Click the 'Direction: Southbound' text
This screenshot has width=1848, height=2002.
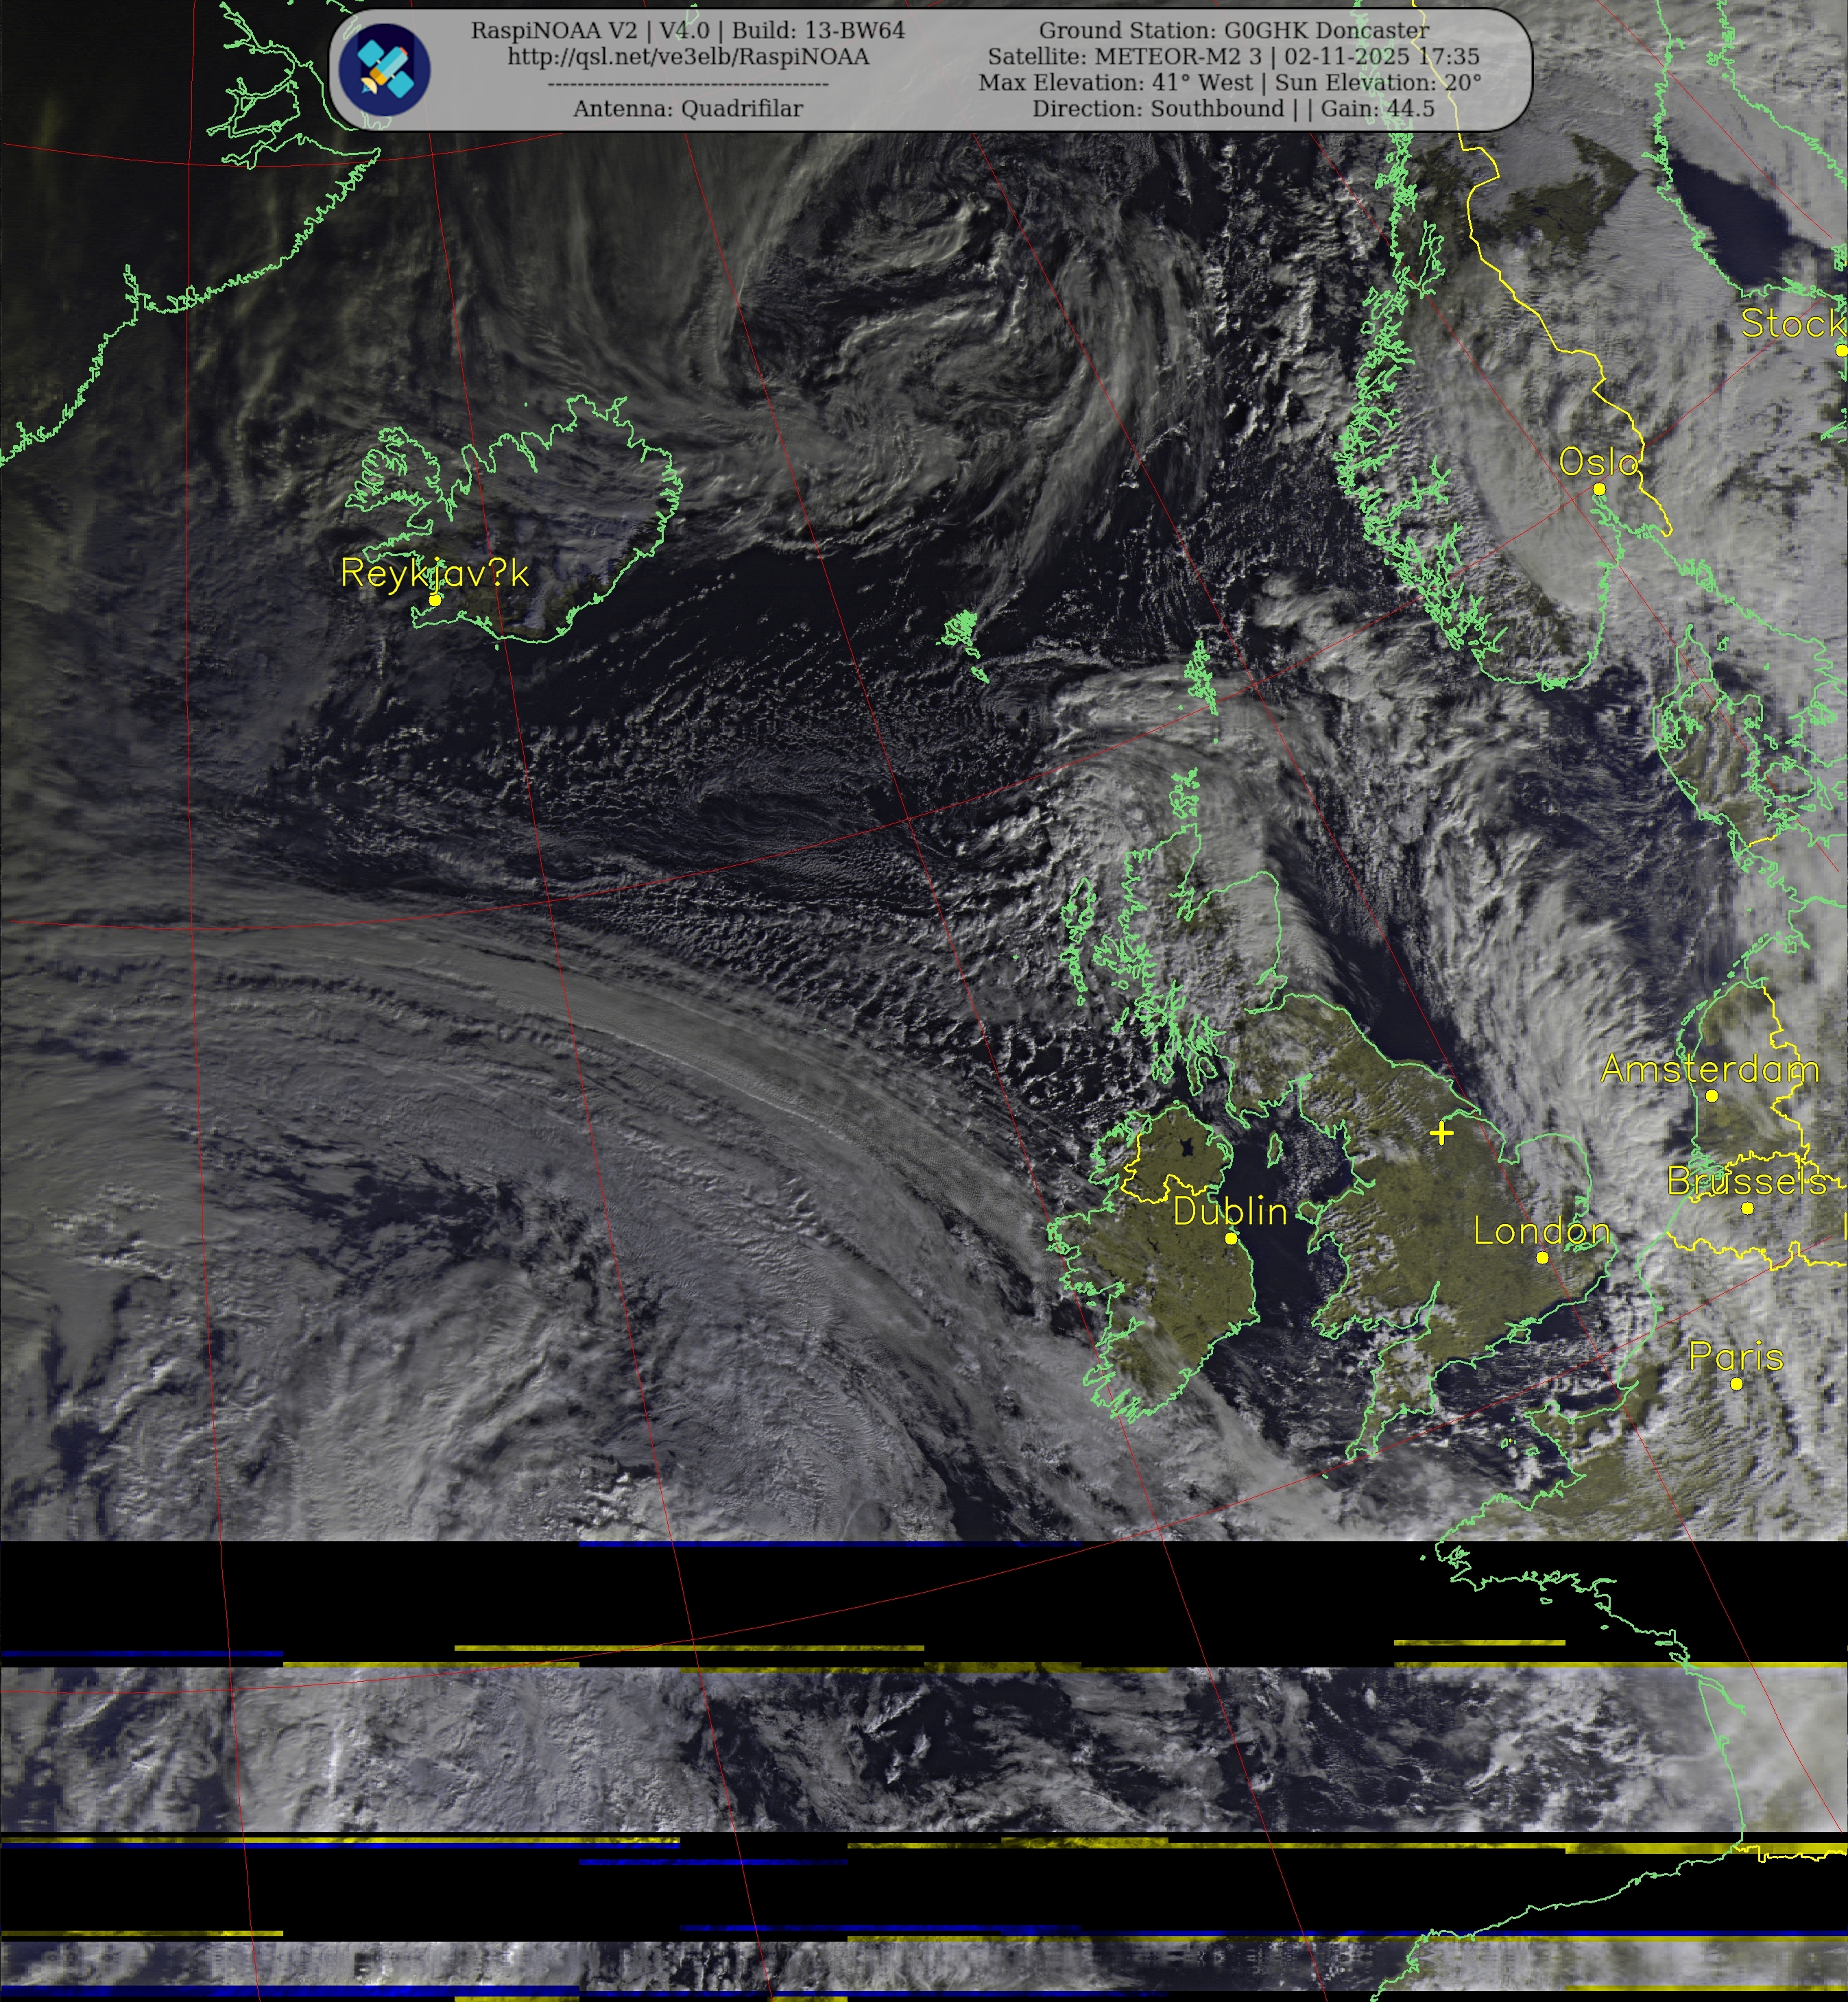click(x=1158, y=109)
